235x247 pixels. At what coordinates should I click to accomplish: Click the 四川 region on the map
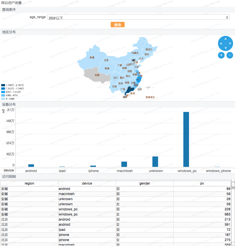(x=116, y=78)
